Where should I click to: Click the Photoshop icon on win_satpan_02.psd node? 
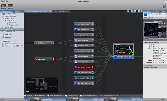pos(76,67)
